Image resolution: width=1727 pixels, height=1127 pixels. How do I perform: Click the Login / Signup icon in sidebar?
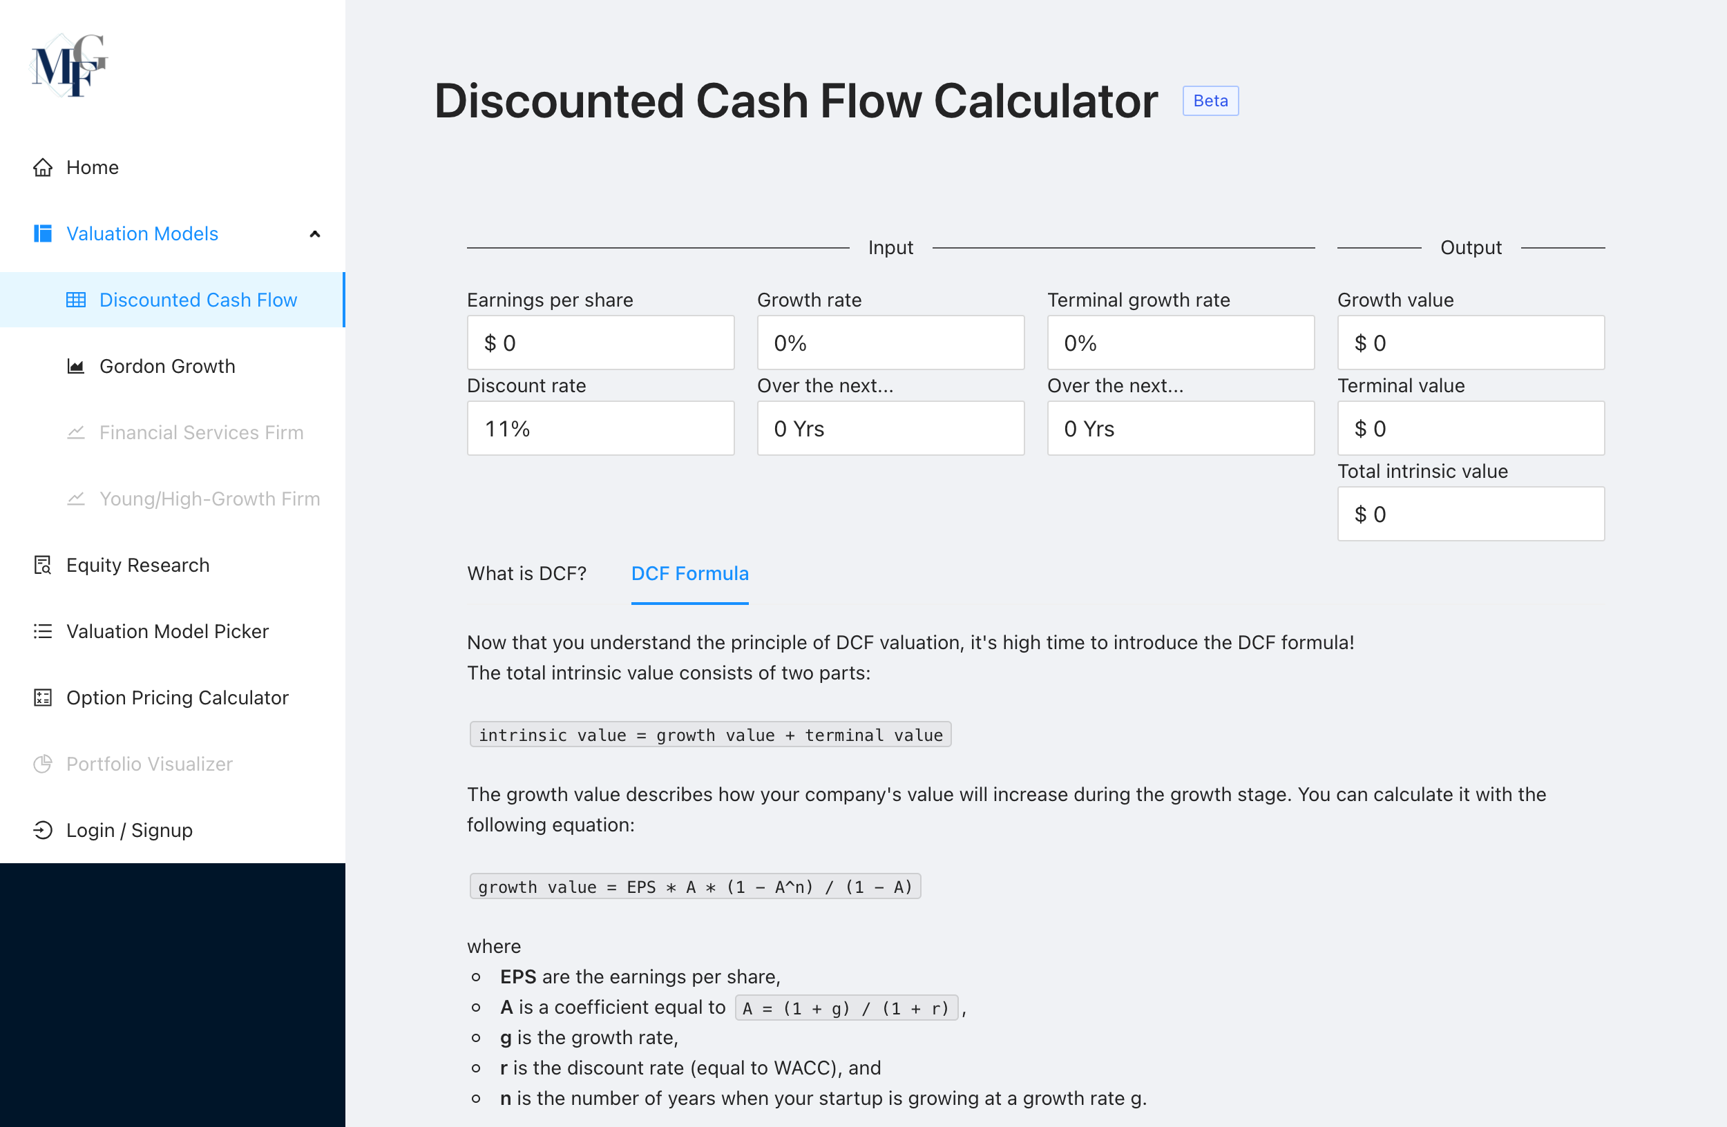point(41,830)
